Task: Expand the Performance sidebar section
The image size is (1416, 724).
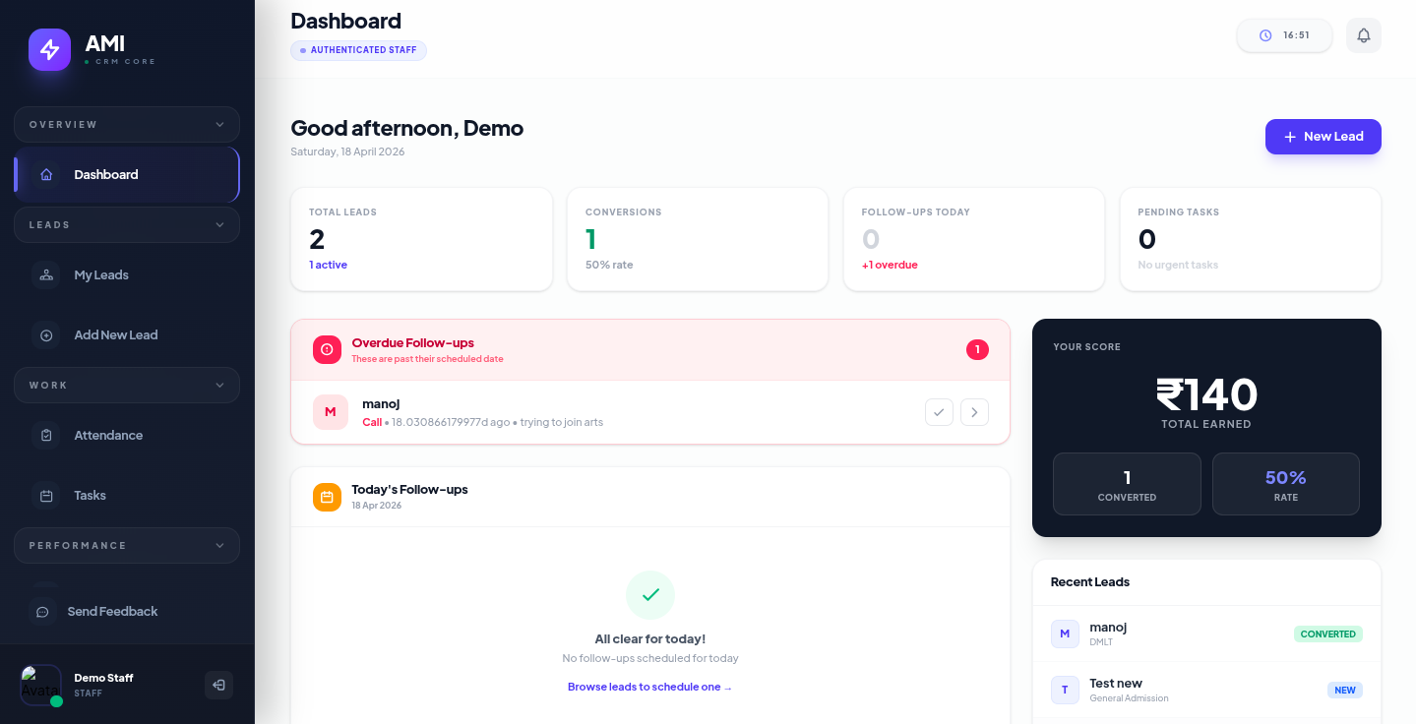Action: pos(127,546)
